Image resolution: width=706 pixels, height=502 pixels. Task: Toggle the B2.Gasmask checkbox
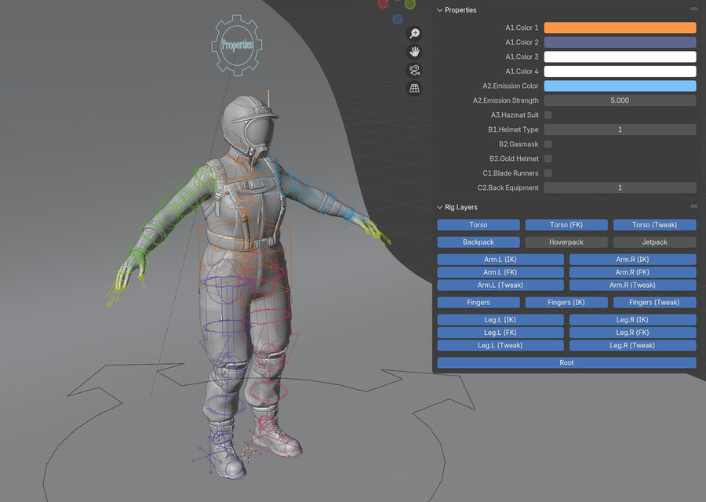pyautogui.click(x=546, y=144)
